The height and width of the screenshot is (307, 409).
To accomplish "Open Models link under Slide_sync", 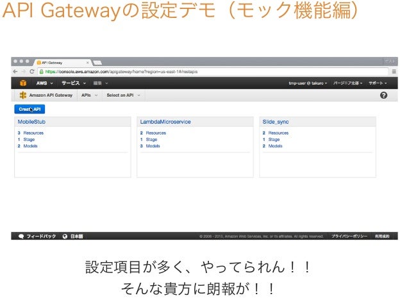I will tap(276, 146).
